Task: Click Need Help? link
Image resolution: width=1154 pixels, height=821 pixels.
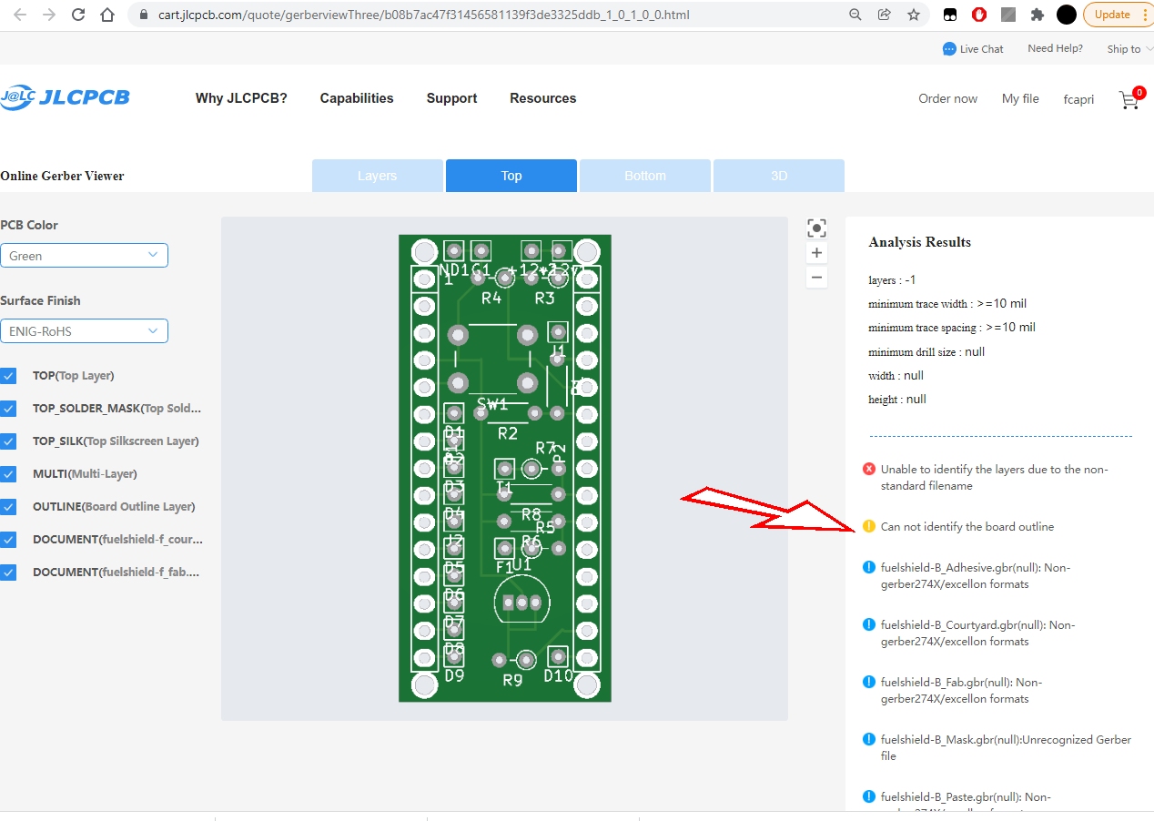Action: point(1055,49)
